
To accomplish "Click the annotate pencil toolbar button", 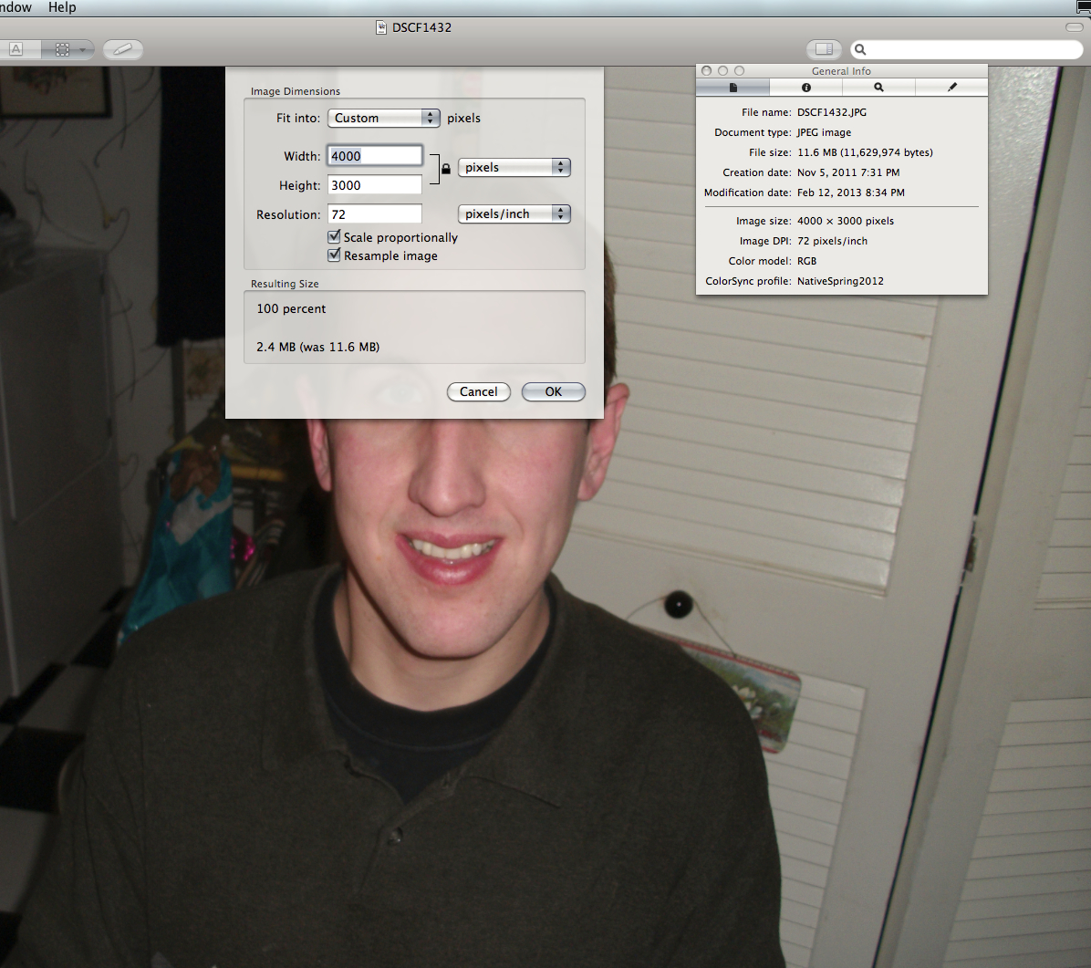I will point(123,48).
